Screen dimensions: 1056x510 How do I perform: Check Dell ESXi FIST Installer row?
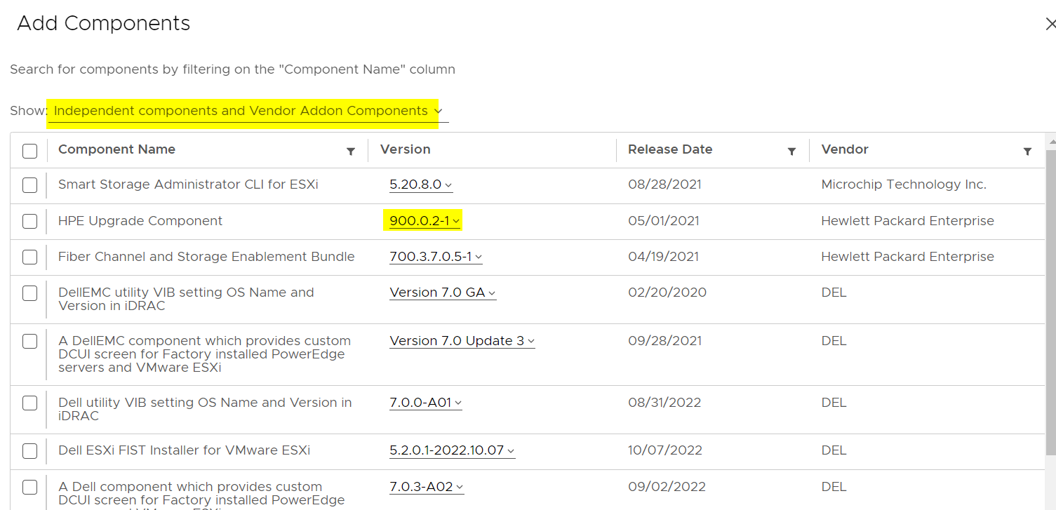click(x=29, y=451)
